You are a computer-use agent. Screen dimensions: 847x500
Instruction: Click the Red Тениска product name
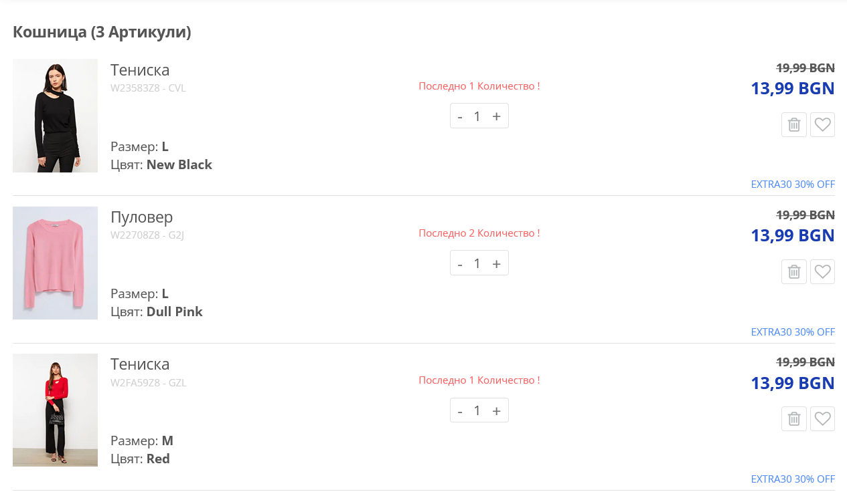point(140,364)
